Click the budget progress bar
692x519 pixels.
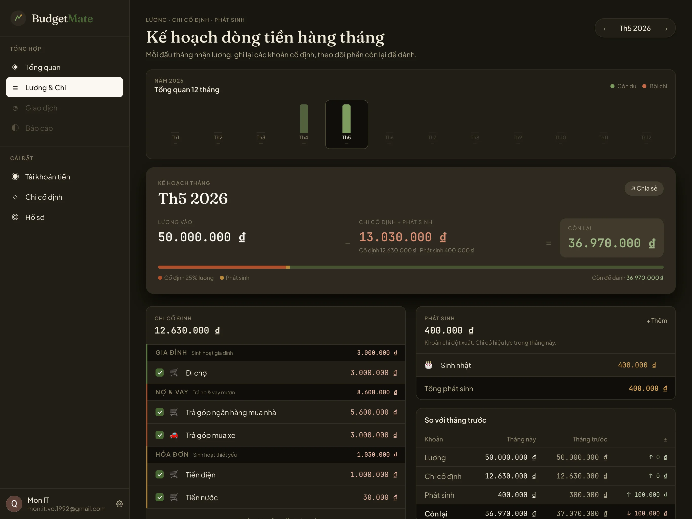(410, 267)
